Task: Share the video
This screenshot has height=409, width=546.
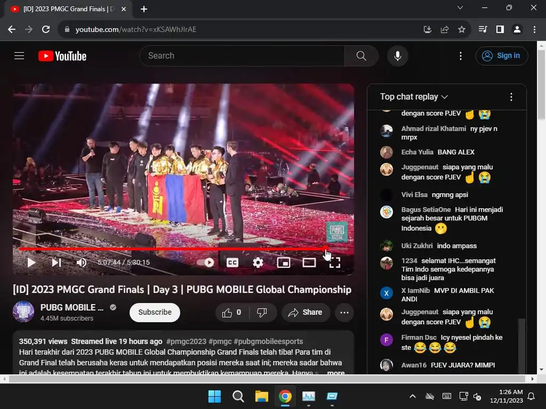Action: tap(306, 312)
